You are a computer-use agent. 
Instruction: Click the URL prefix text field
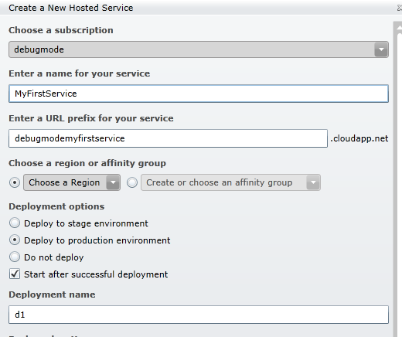168,138
